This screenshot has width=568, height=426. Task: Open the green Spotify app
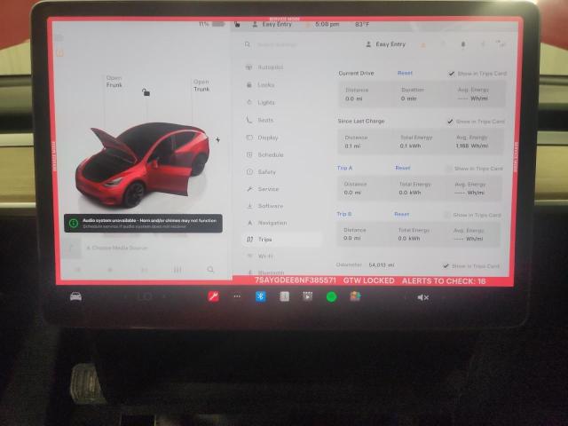(x=331, y=297)
